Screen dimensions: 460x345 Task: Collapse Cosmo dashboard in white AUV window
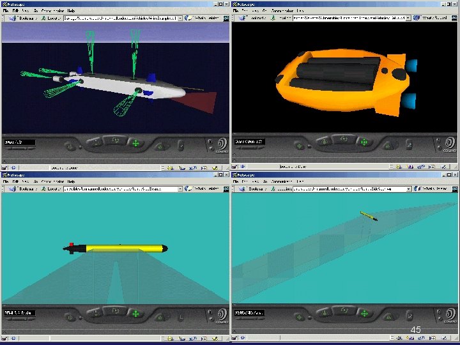coord(4,161)
